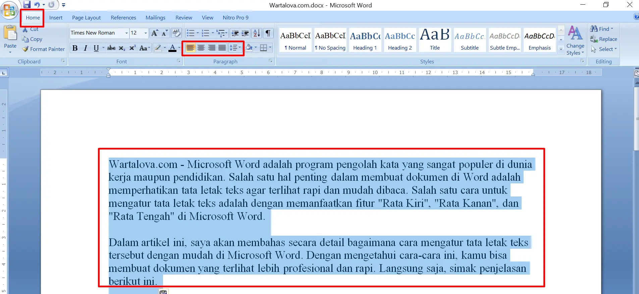Toggle Italic formatting

[86, 48]
